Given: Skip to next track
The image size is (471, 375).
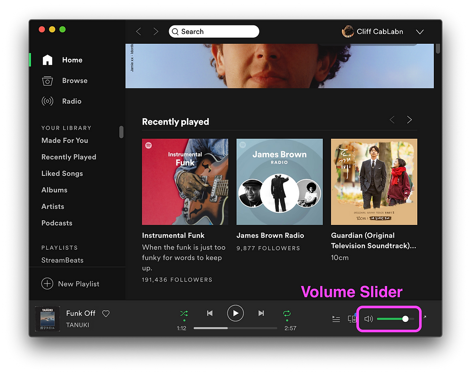Looking at the screenshot, I should coord(261,313).
